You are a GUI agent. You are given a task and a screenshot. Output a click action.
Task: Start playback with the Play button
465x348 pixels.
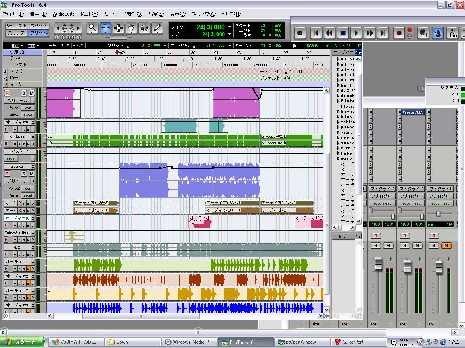click(356, 33)
